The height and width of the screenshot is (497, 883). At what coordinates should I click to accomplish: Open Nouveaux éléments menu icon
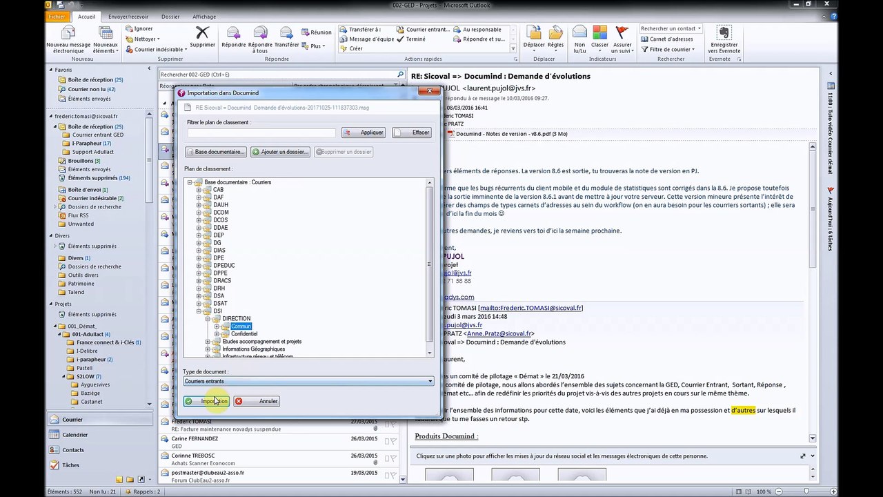(x=106, y=32)
